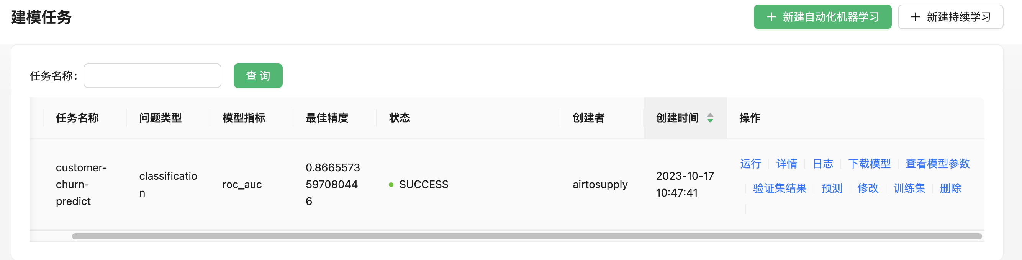Click the 预测 action link

pyautogui.click(x=832, y=188)
